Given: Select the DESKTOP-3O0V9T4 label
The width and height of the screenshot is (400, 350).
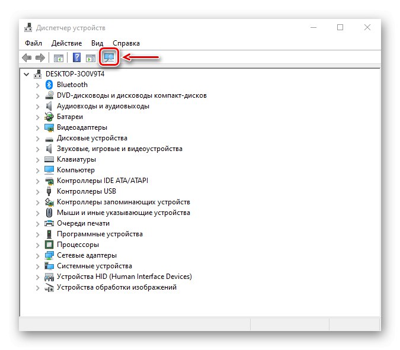Looking at the screenshot, I should (x=75, y=74).
